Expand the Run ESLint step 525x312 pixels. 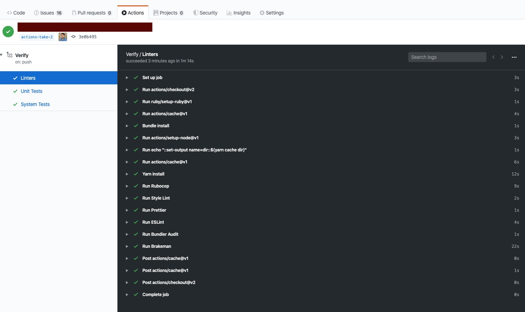pos(127,222)
